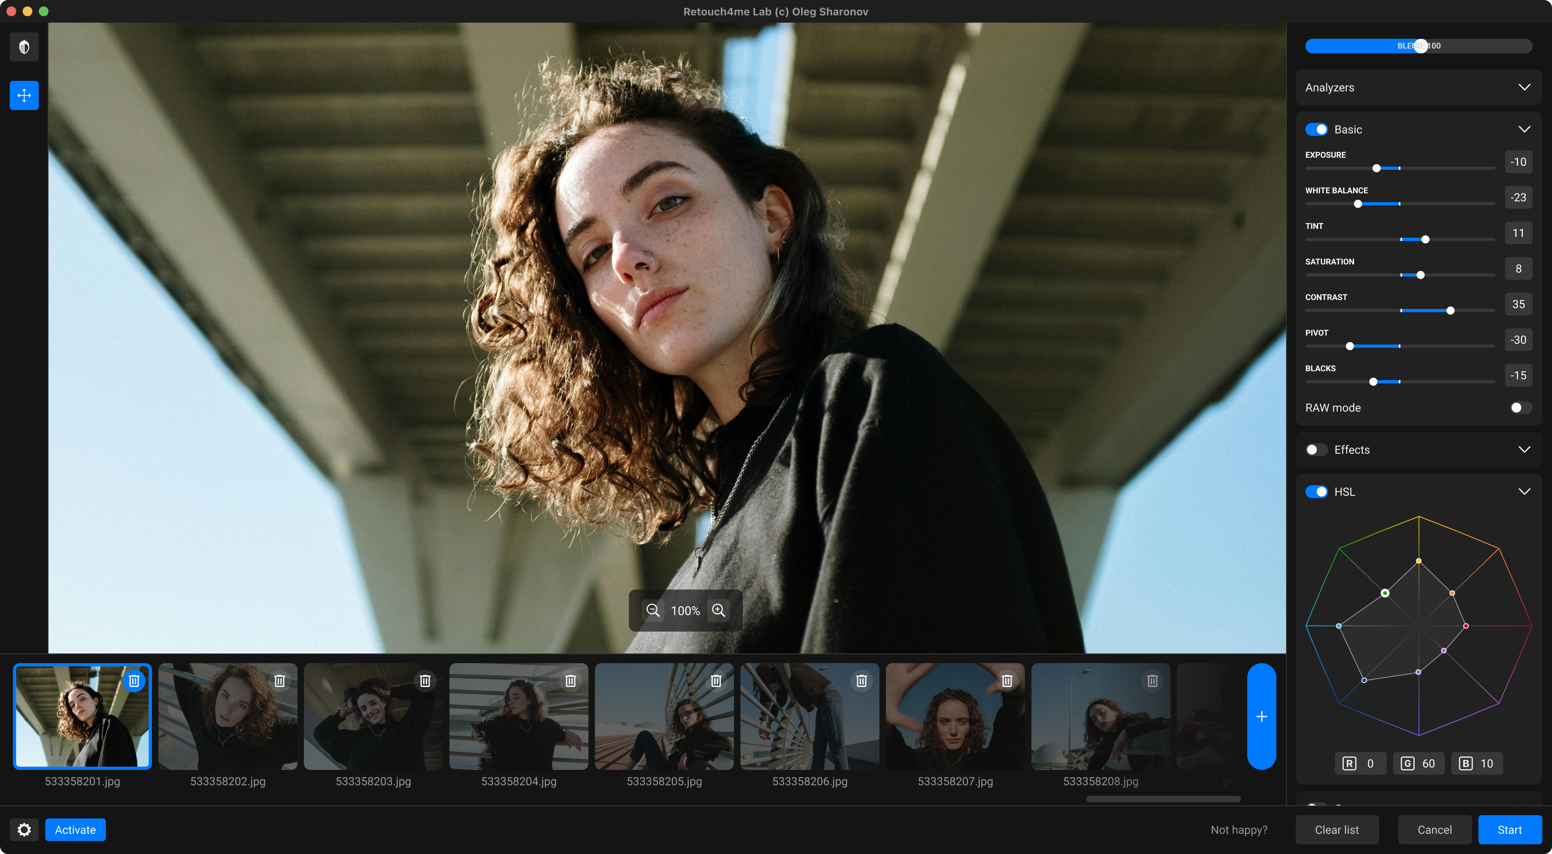
Task: Open the settings gear at bottom left
Action: click(x=24, y=829)
